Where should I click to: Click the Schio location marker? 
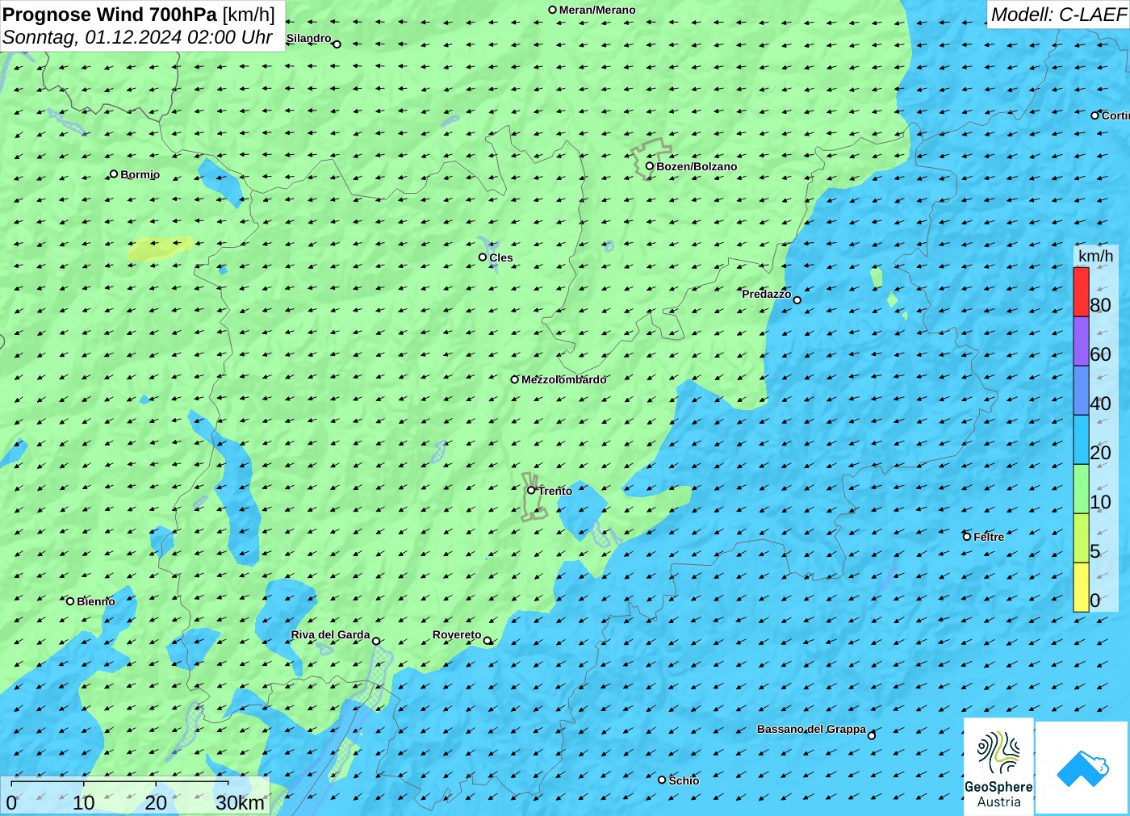click(662, 780)
